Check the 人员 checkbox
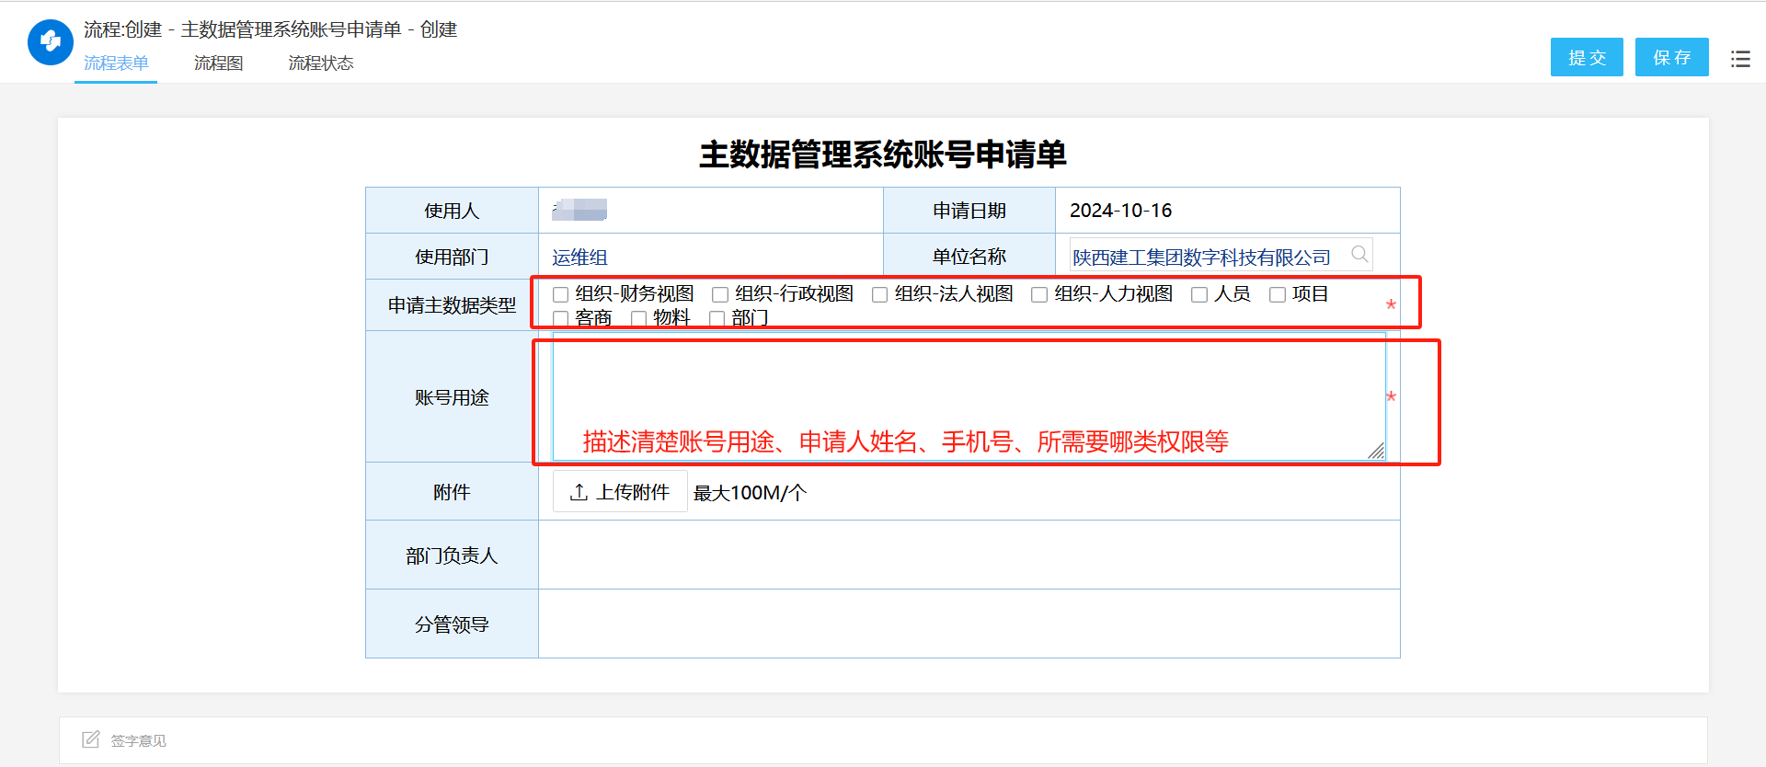The height and width of the screenshot is (767, 1766). pos(1199,295)
